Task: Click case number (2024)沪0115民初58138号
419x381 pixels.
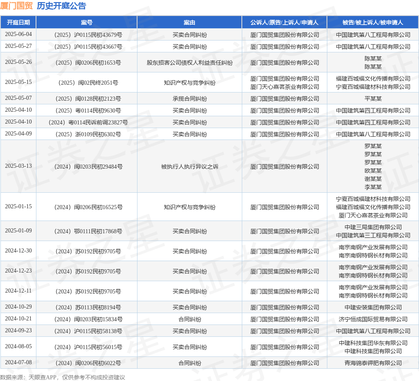Action: pos(88,331)
